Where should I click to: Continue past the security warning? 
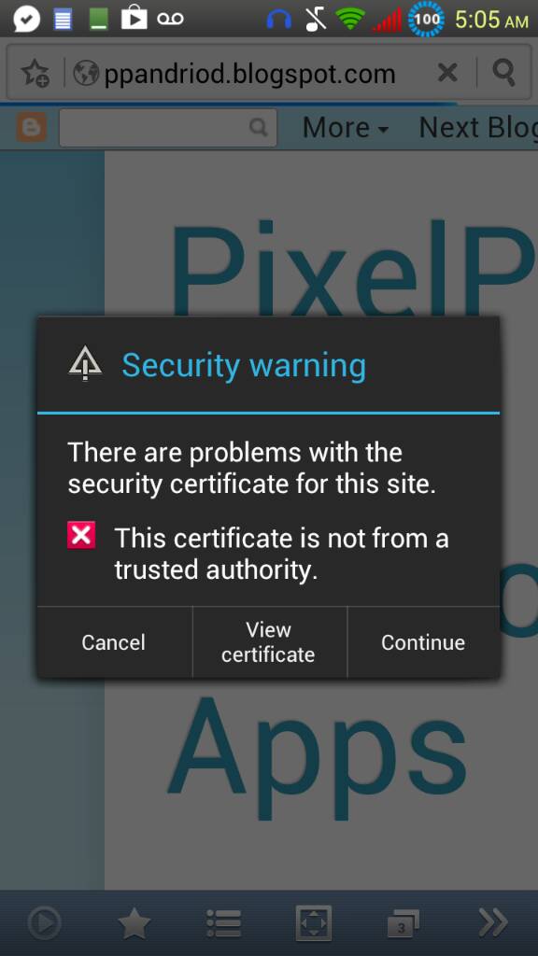click(423, 642)
